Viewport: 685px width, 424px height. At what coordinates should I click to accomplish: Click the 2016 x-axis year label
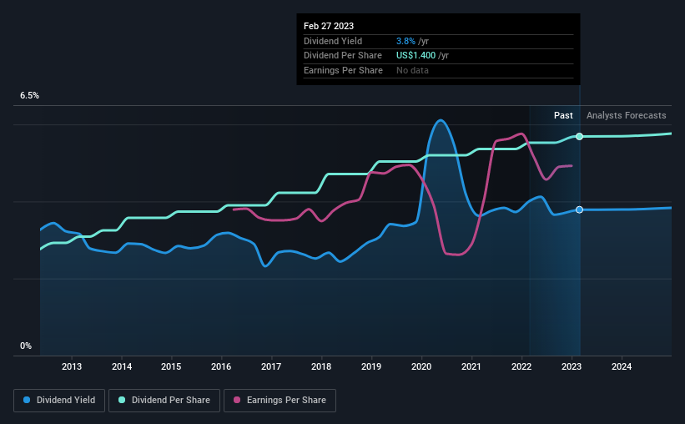point(221,366)
